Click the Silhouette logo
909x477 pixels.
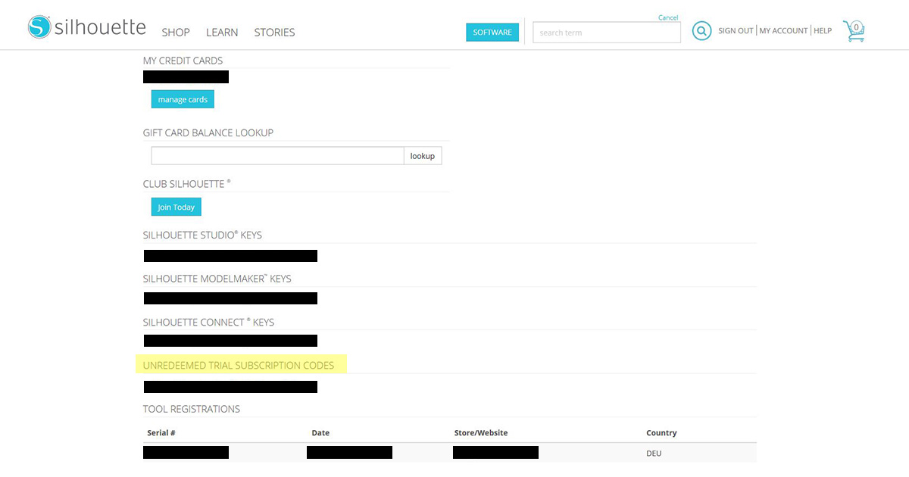[x=87, y=28]
